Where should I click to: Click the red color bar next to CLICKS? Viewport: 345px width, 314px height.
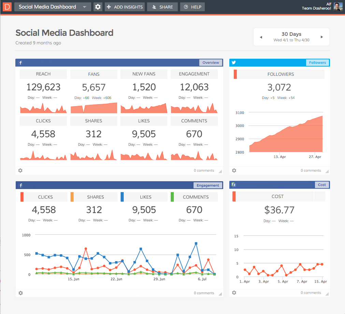point(23,197)
